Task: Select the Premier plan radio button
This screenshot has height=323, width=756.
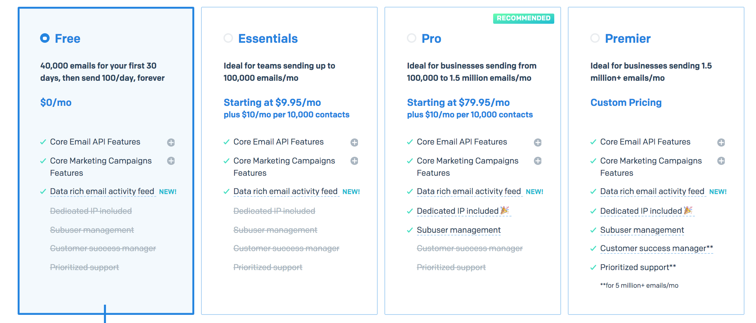Action: 595,38
